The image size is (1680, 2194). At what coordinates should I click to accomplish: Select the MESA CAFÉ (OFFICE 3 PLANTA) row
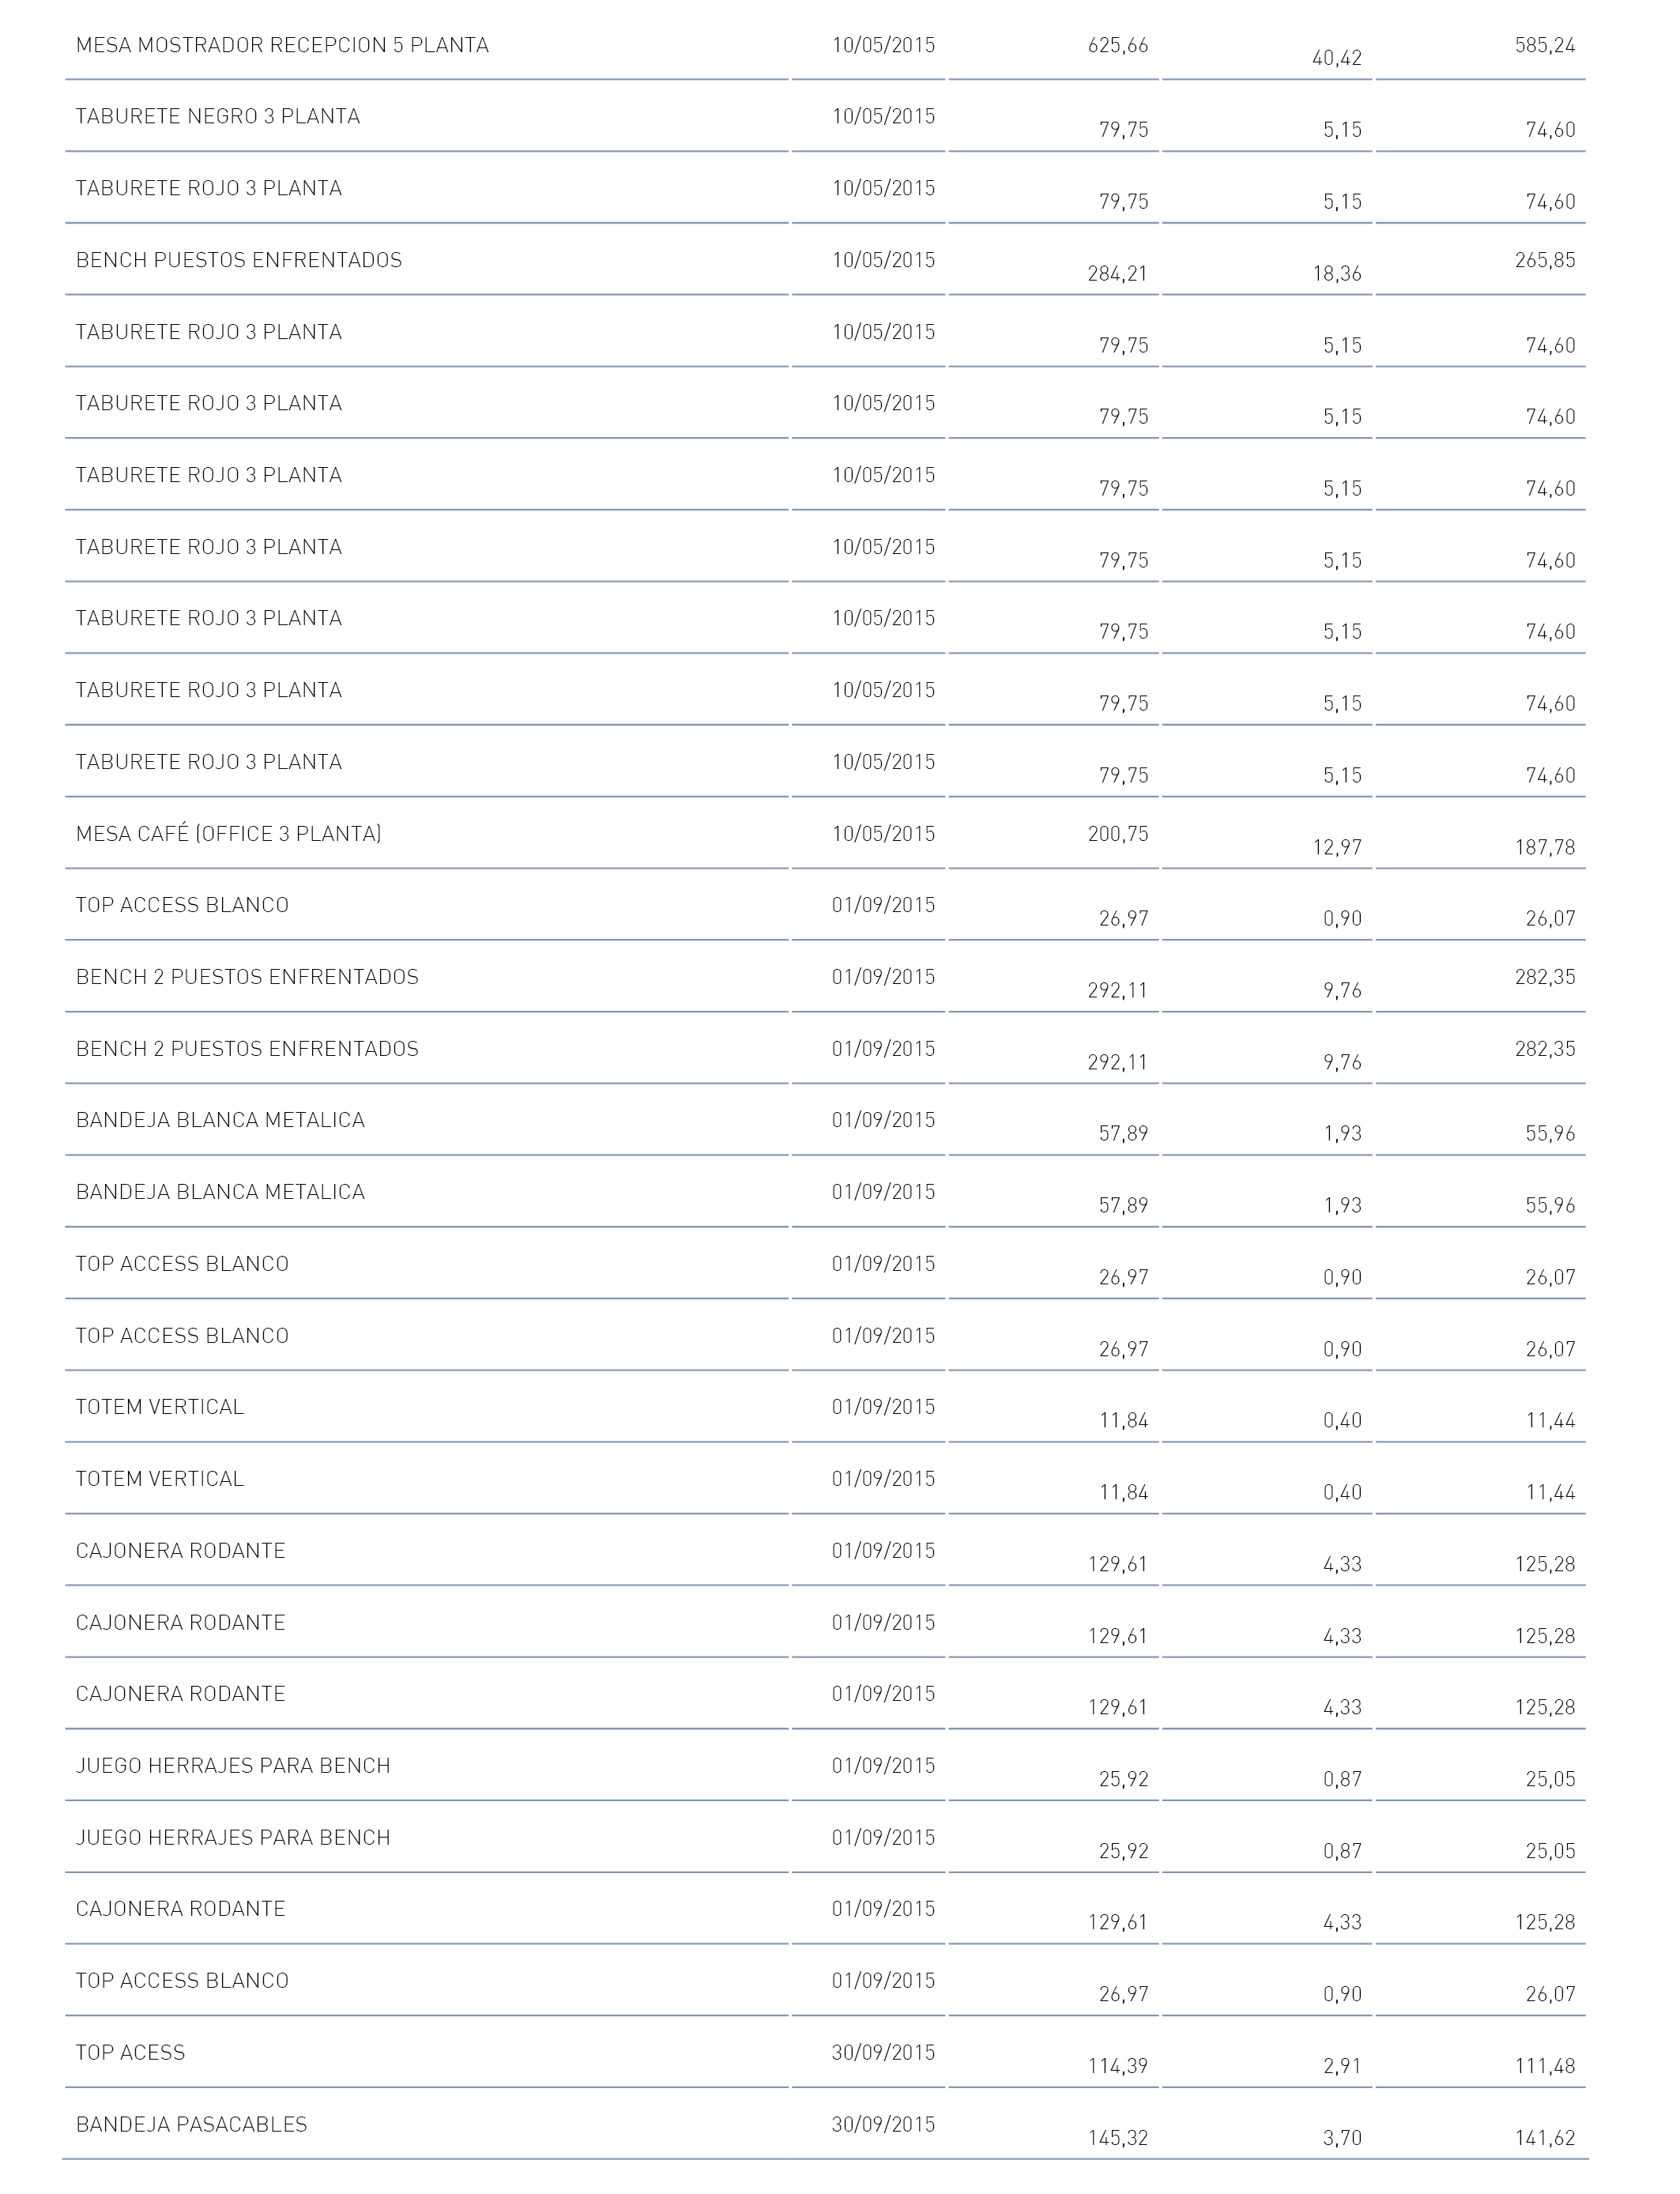(825, 834)
